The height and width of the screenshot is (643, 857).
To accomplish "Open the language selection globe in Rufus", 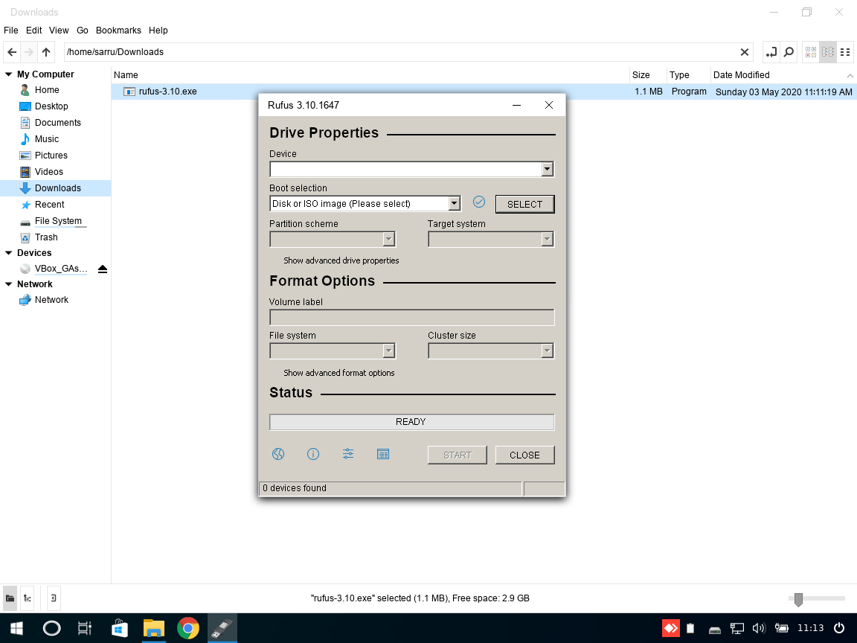I will (277, 454).
